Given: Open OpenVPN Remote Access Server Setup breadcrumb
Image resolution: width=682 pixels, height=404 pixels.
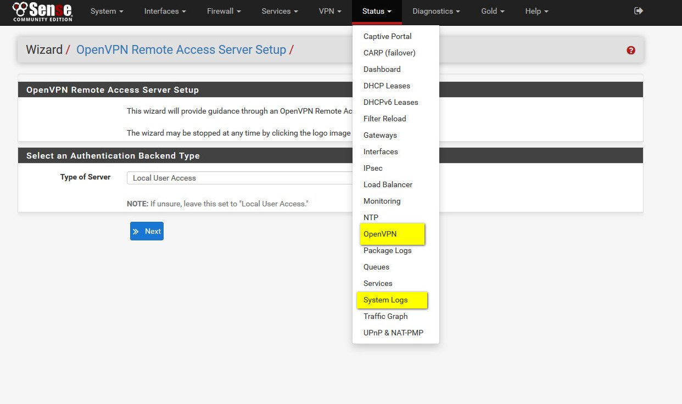Looking at the screenshot, I should pyautogui.click(x=181, y=50).
